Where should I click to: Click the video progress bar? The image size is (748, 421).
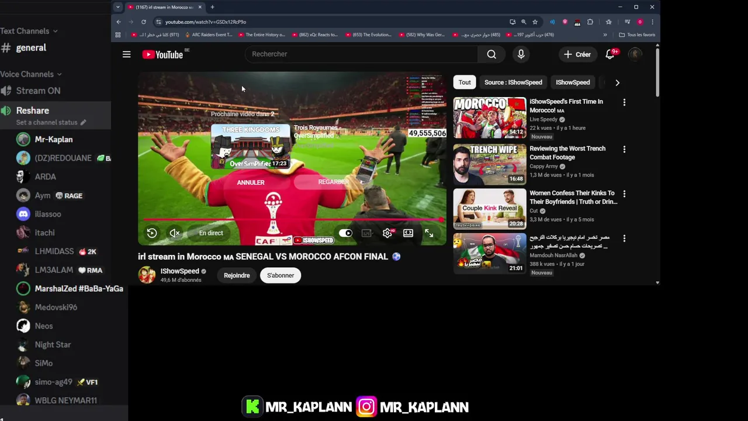click(292, 220)
